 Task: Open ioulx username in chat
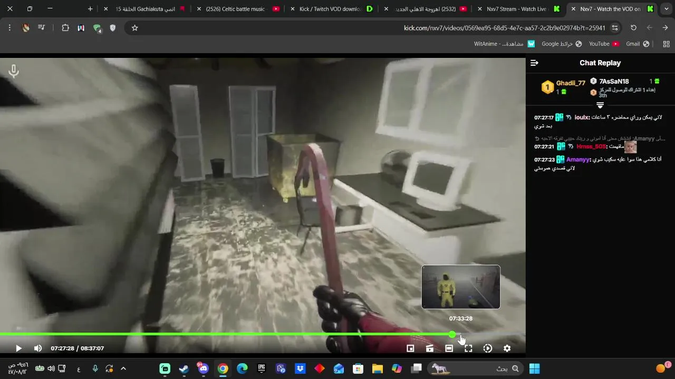pos(582,117)
